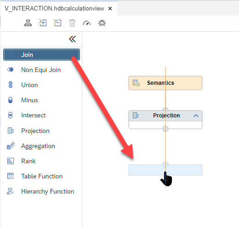This screenshot has width=239, height=227.
Task: Select the Join node in palette
Action: point(41,55)
